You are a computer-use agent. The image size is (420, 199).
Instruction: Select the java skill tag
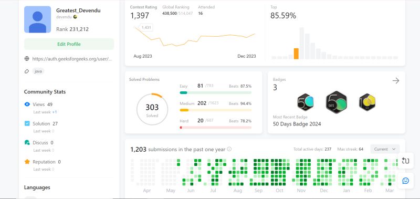[x=38, y=71]
